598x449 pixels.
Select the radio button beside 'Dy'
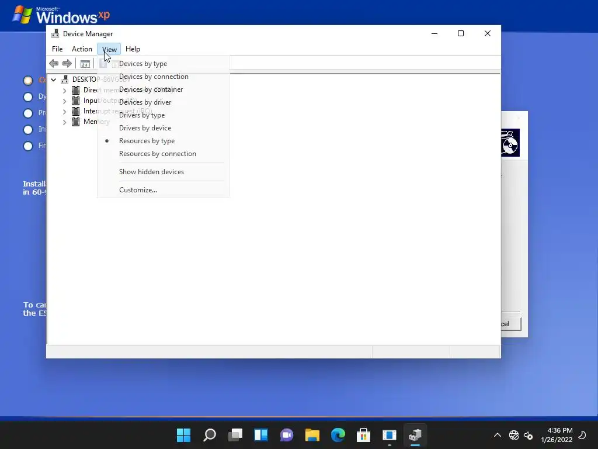click(28, 97)
